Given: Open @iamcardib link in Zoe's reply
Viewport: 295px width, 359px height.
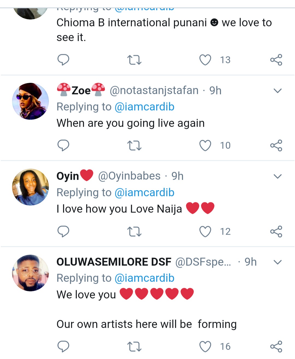Looking at the screenshot, I should 144,107.
